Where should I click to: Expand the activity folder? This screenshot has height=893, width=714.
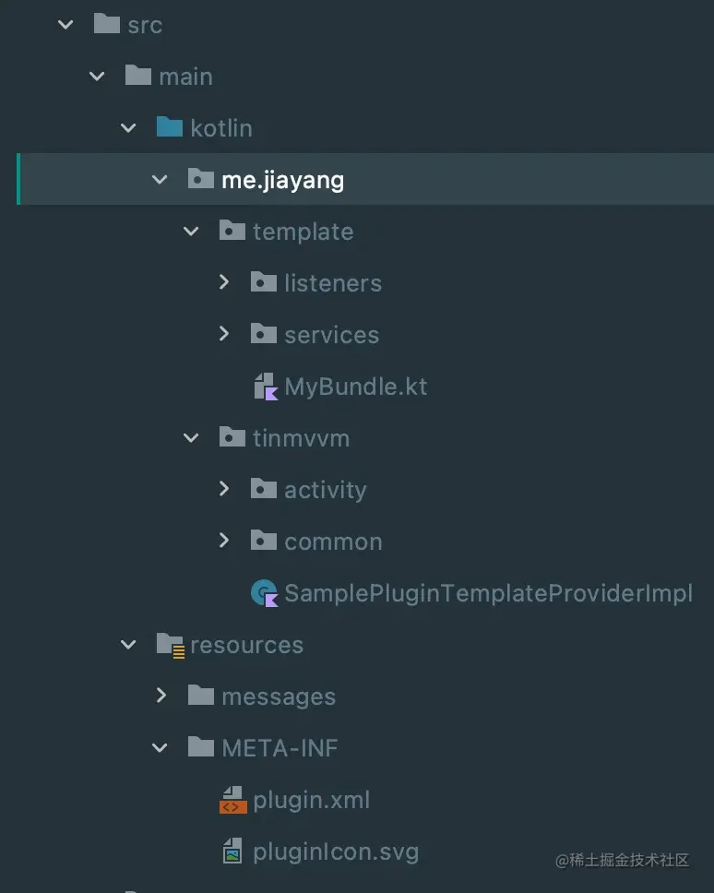(223, 489)
